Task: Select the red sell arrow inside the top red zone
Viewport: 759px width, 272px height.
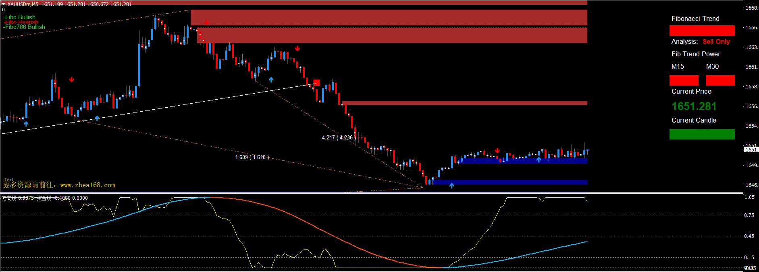Action: (207, 22)
